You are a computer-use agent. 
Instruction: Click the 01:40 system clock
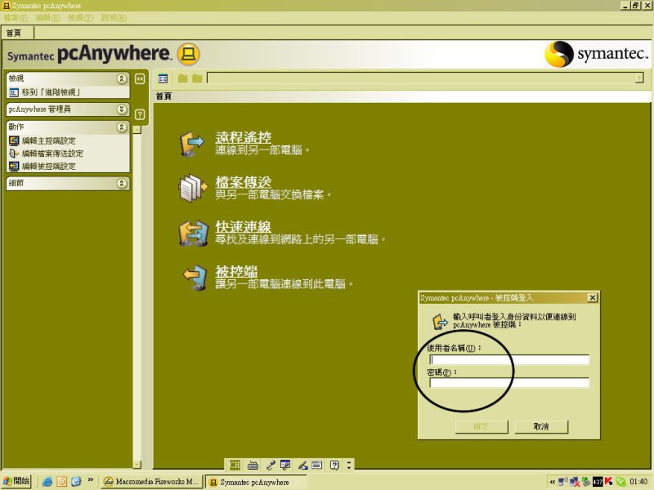(638, 482)
